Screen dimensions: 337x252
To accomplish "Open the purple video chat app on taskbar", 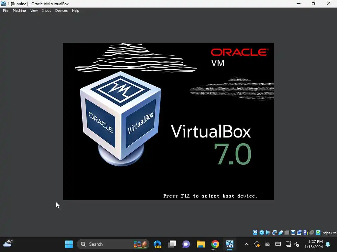I will point(186,244).
